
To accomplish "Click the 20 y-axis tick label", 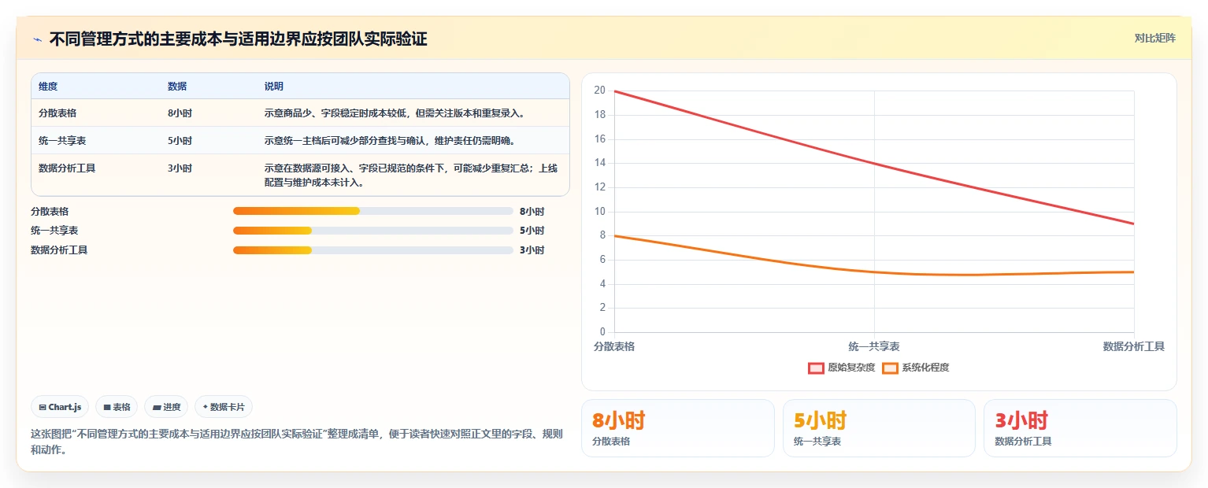I will [600, 91].
